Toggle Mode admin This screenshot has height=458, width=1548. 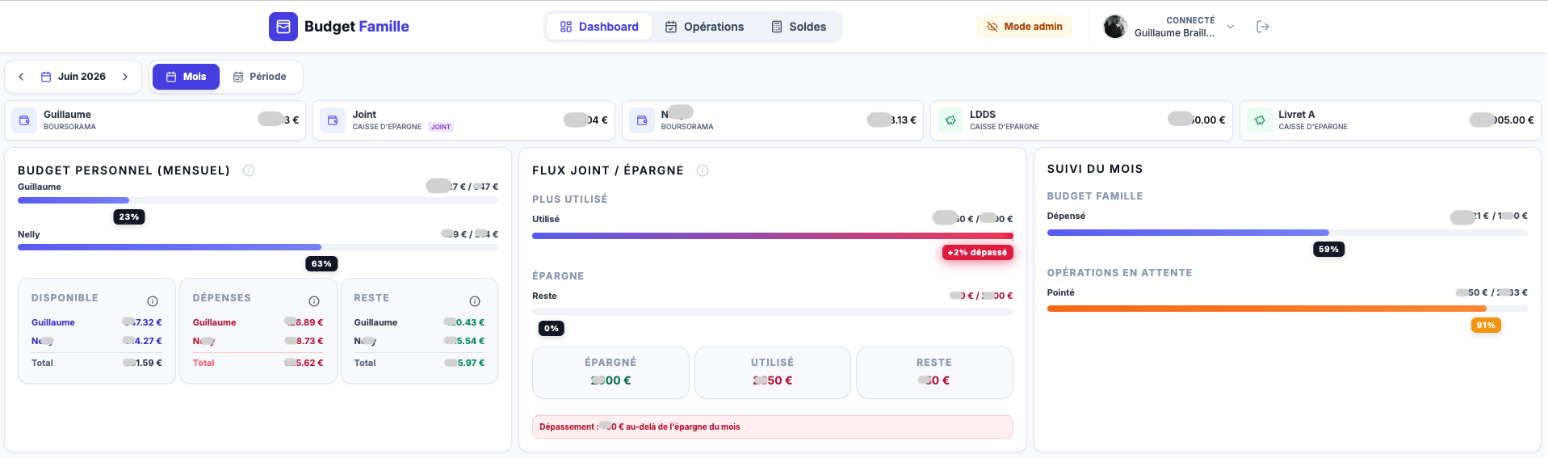coord(1025,27)
